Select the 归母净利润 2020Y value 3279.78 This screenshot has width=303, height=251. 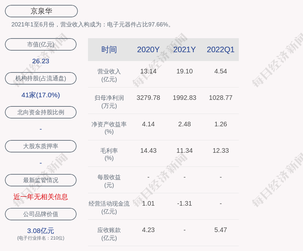148,98
